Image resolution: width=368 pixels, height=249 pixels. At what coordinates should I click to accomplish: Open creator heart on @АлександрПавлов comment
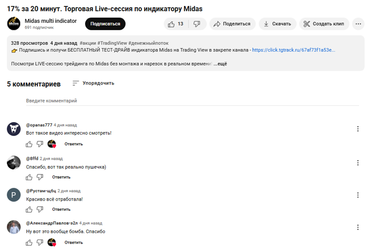[x=52, y=242]
